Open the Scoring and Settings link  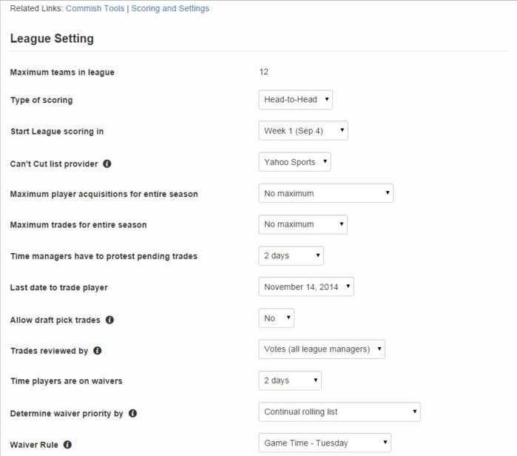(x=170, y=9)
